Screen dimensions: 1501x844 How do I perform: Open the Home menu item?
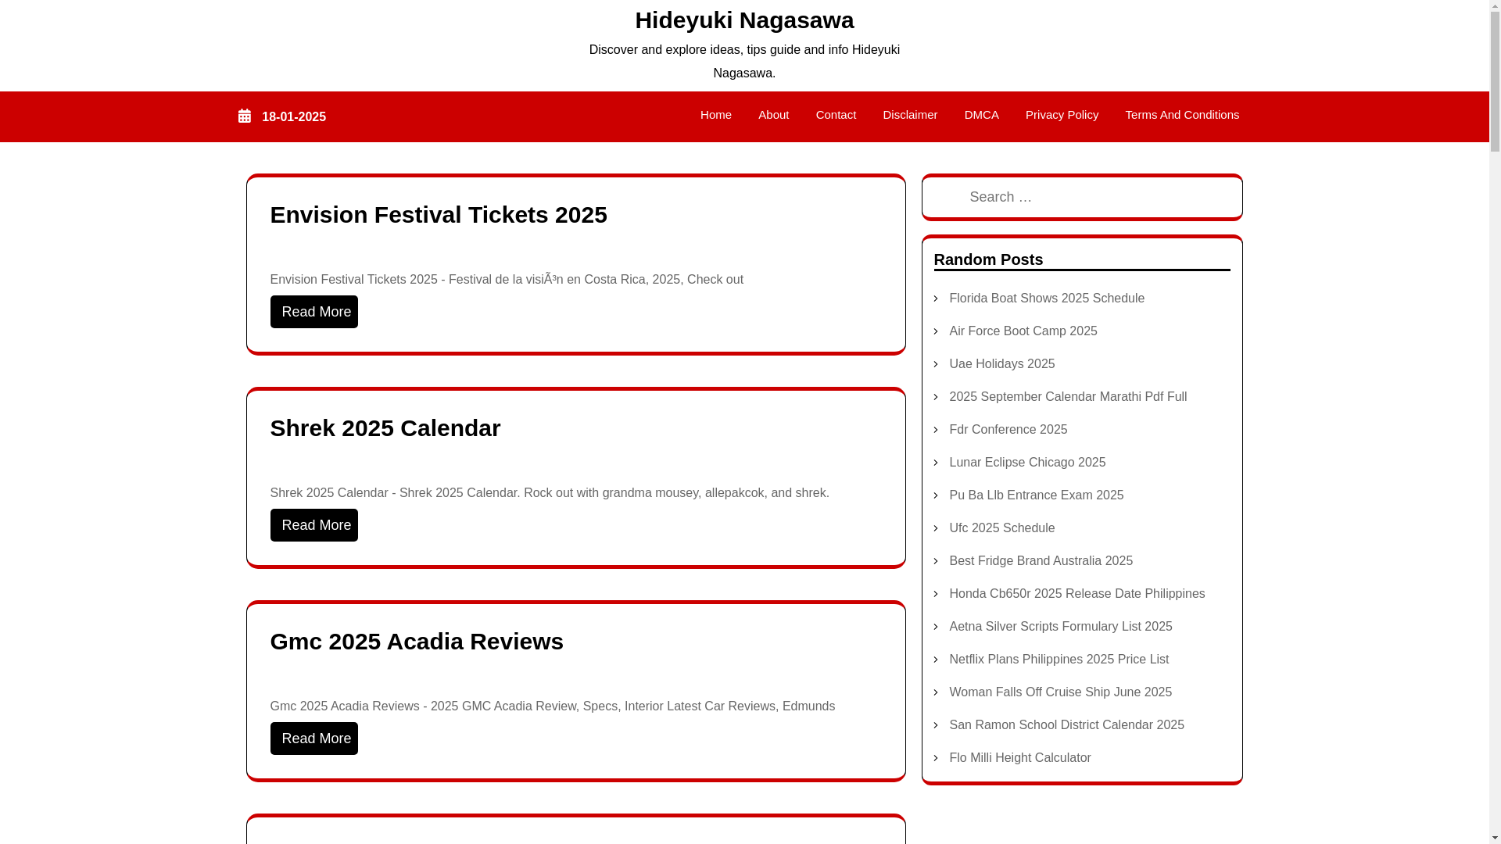[x=715, y=115]
